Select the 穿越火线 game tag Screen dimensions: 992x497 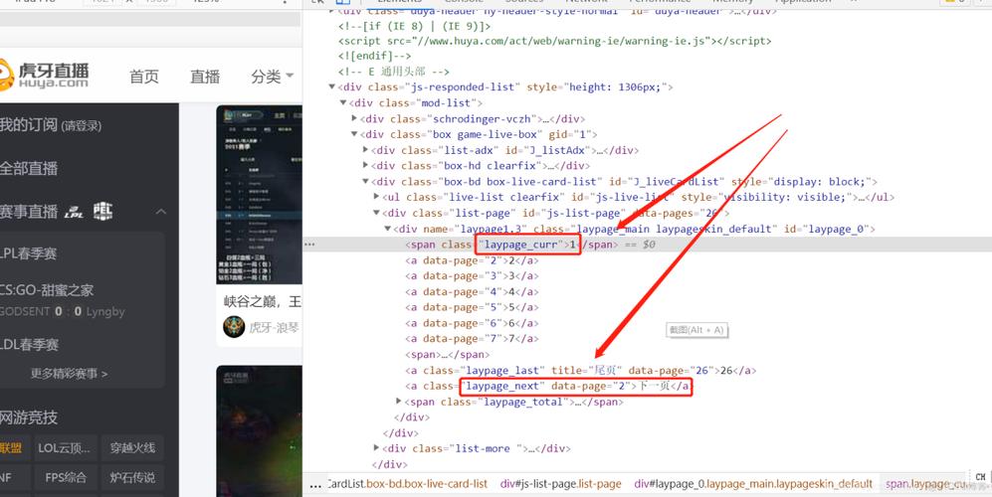pyautogui.click(x=132, y=447)
